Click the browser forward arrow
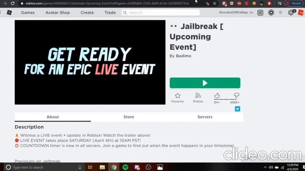This screenshot has width=305, height=171. pyautogui.click(x=5, y=3)
